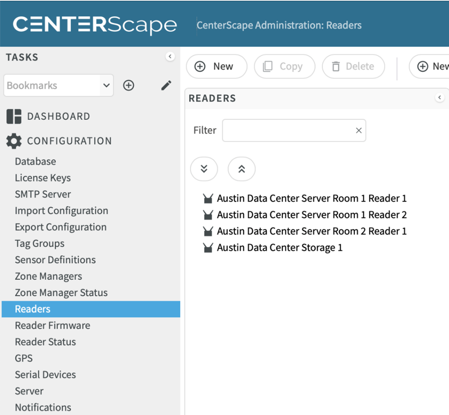This screenshot has height=415, width=449.
Task: Collapse the Tasks sidebar panel
Action: [x=170, y=57]
